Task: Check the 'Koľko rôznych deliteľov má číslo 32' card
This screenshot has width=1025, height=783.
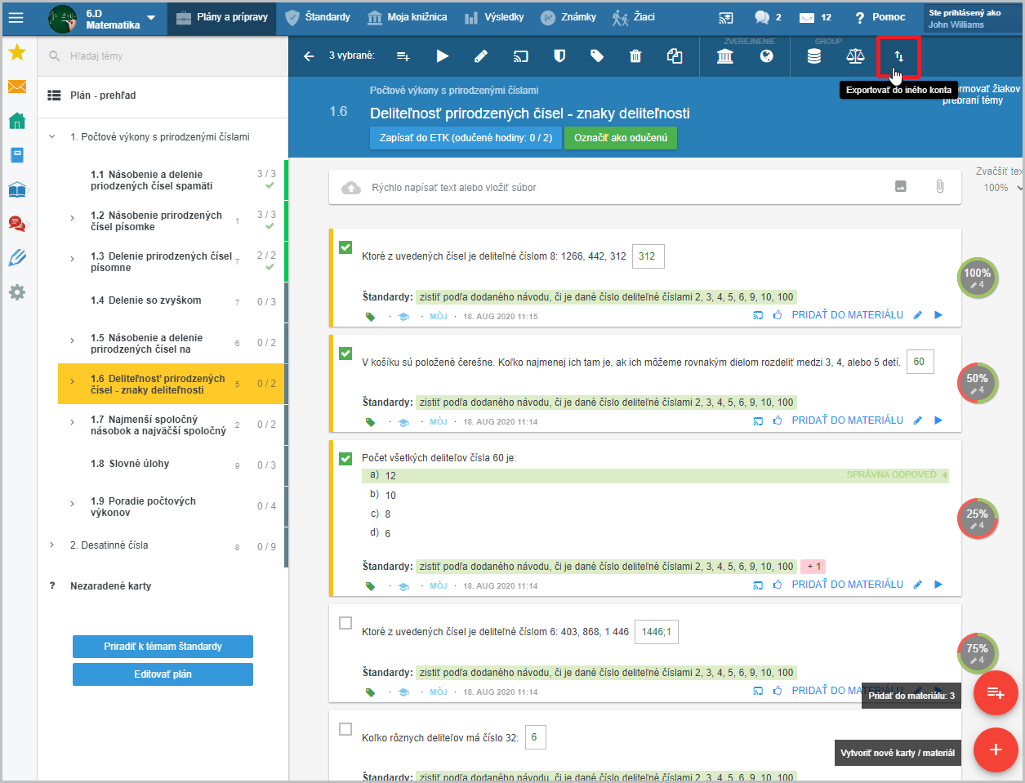Action: coord(345,729)
